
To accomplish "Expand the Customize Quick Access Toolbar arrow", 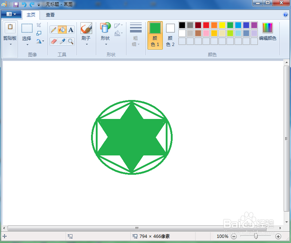I will tap(39, 5).
